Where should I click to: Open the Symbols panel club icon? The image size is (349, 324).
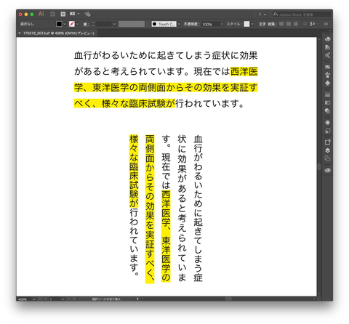coord(327,83)
